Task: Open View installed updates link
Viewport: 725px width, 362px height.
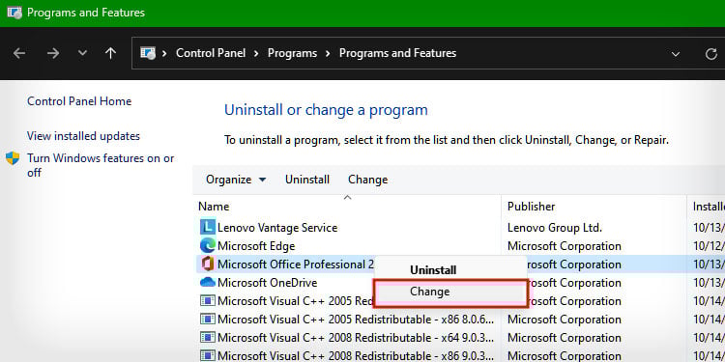Action: [x=83, y=136]
